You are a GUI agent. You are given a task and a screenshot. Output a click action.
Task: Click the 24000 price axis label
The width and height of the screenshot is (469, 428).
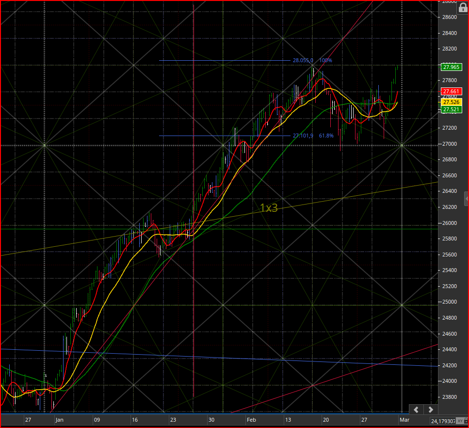450,381
